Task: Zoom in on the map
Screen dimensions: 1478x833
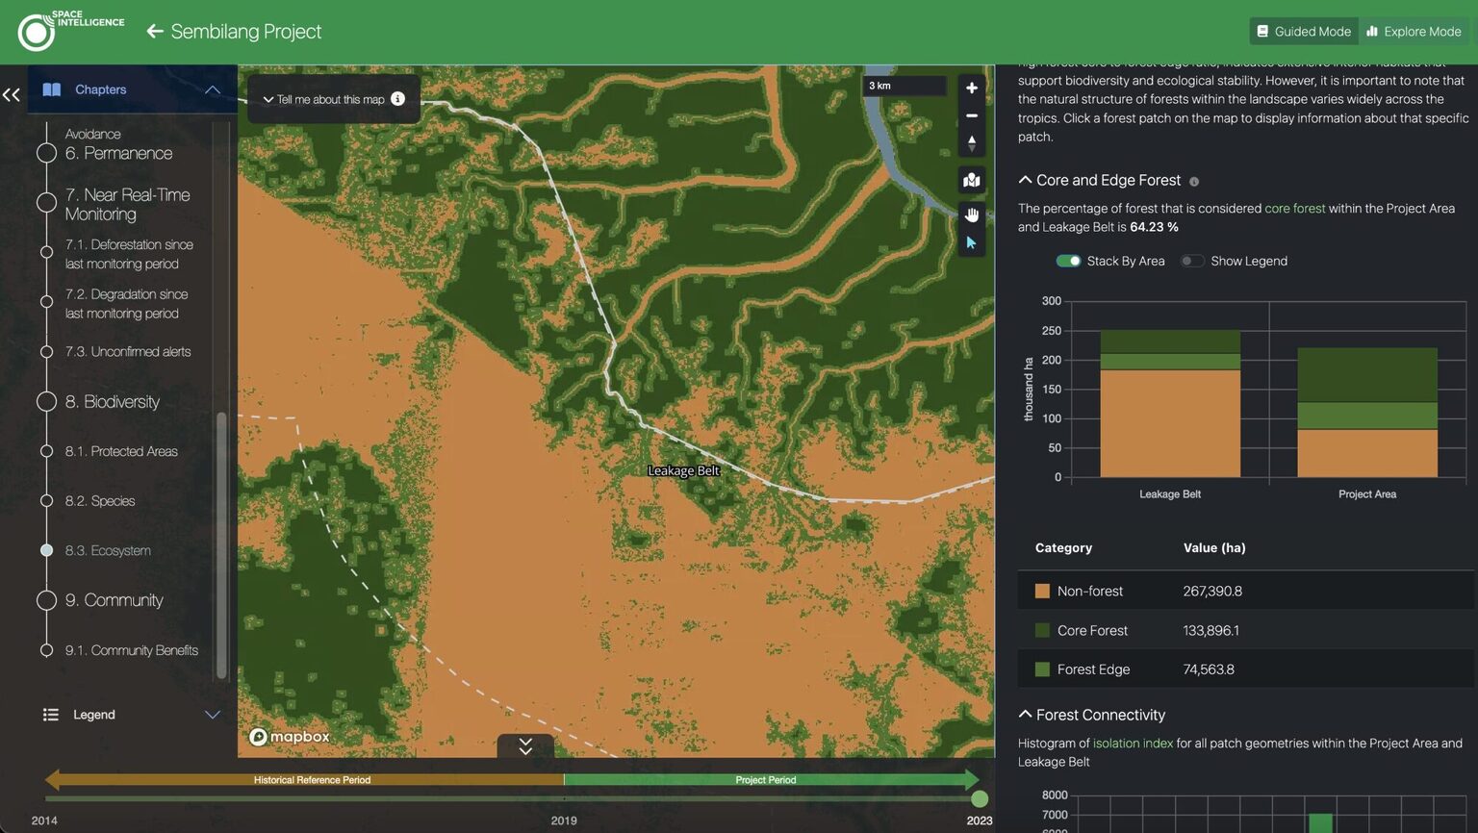Action: pos(972,88)
